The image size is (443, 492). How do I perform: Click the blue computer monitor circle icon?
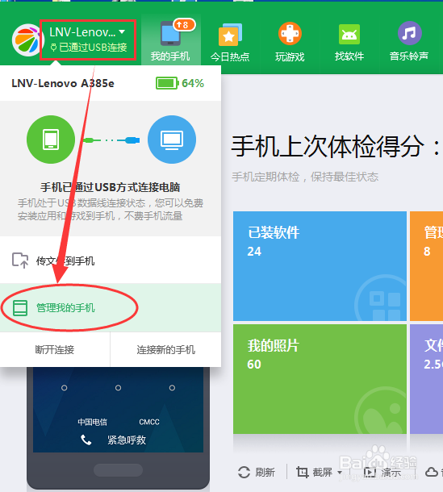(x=172, y=140)
